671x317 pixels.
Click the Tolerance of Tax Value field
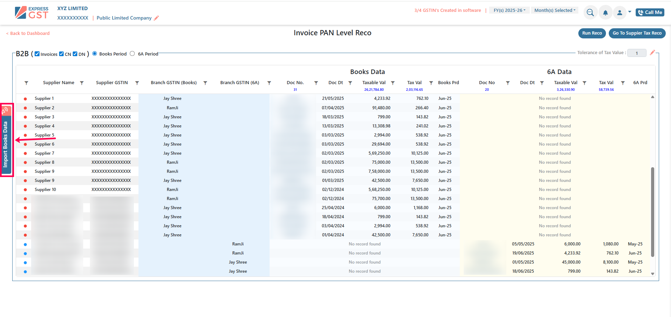(636, 53)
